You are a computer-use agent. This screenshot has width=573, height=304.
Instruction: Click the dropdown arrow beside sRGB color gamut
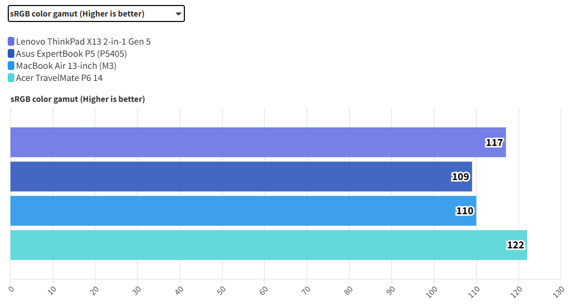[178, 14]
